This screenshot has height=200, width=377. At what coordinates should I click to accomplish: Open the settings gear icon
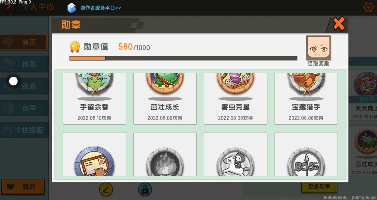368,7
